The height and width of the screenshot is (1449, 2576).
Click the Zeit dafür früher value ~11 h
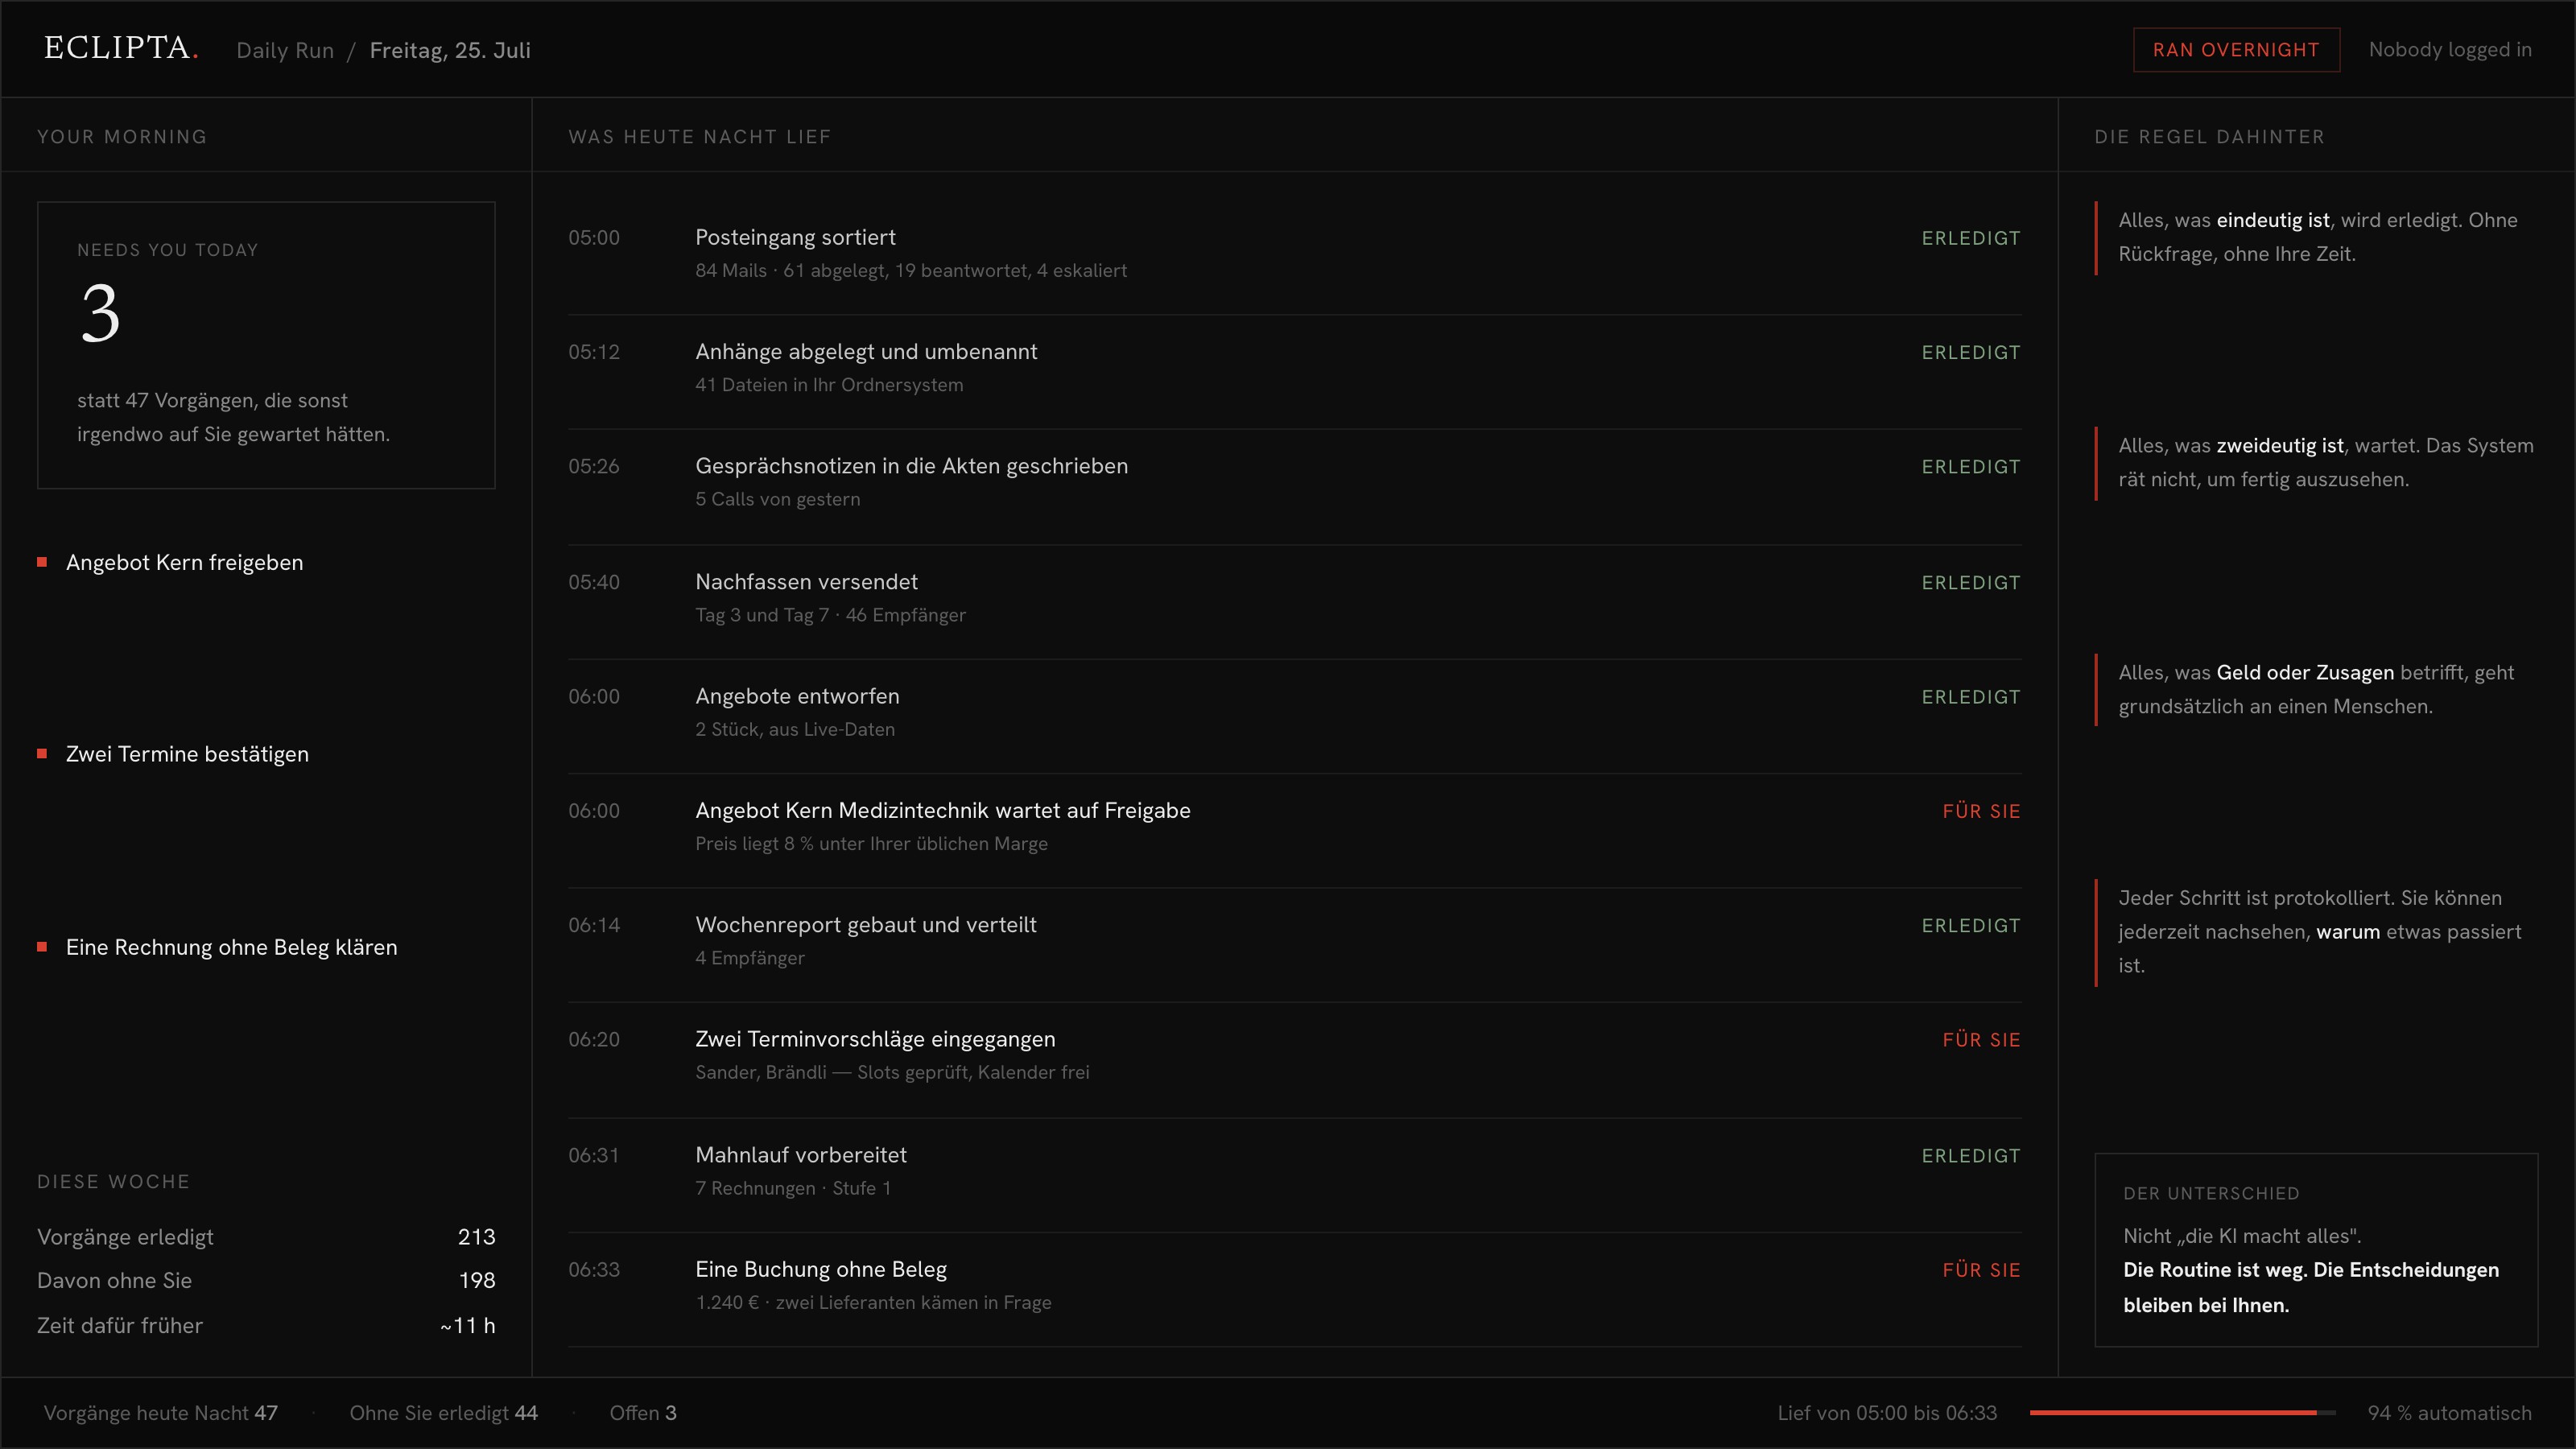(x=467, y=1326)
